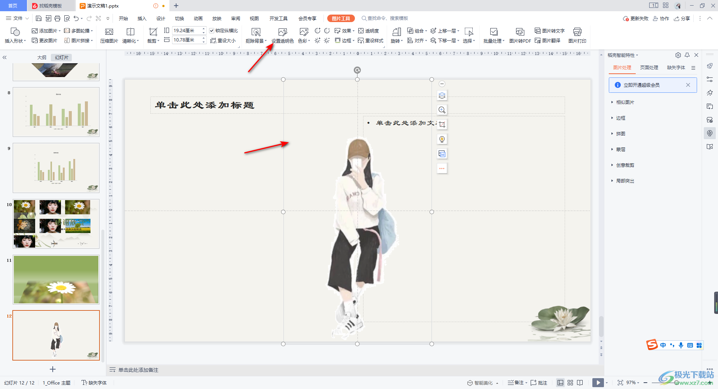718x389 pixels.
Task: Click Compress Picture (压缩图片) icon
Action: click(x=109, y=36)
